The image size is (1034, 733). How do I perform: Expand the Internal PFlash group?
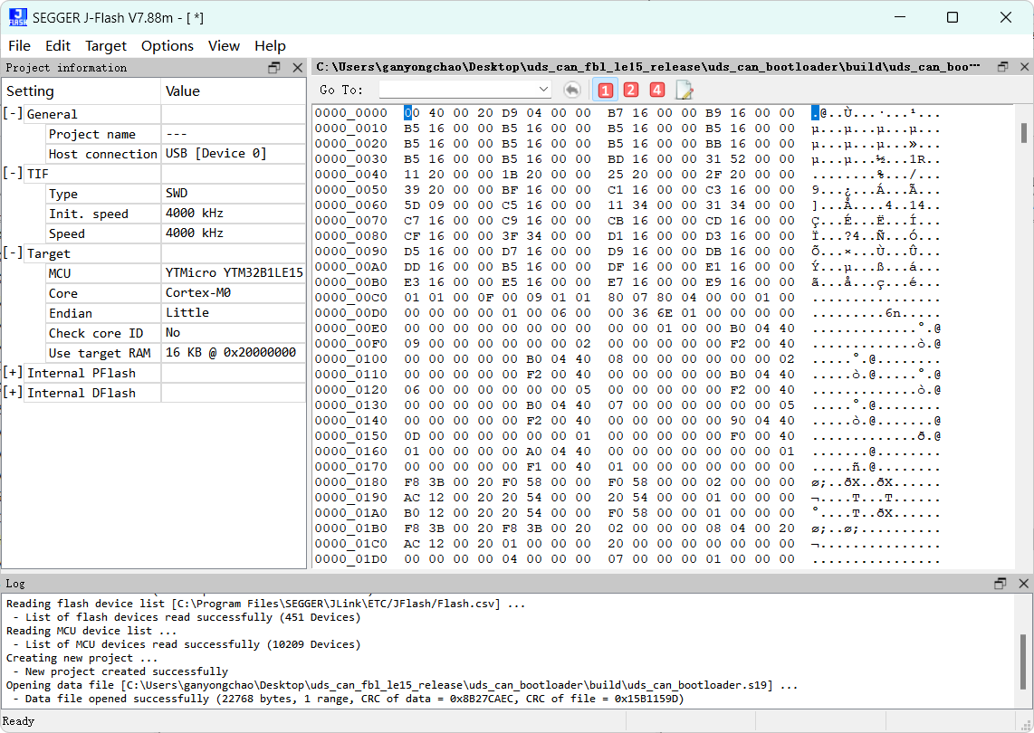[14, 373]
